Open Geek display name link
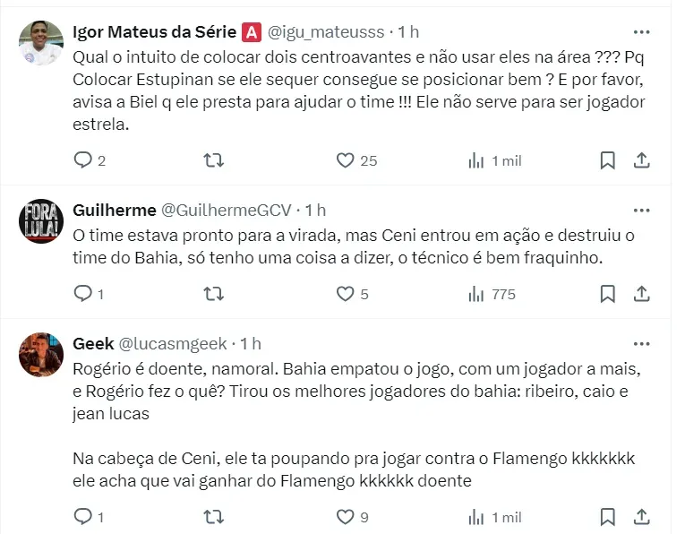This screenshot has height=534, width=685. [91, 343]
